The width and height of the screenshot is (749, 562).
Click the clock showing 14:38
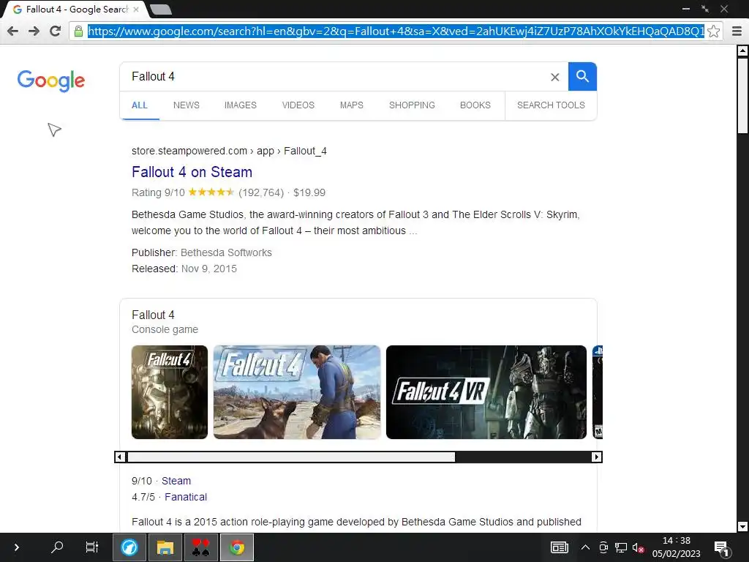676,541
